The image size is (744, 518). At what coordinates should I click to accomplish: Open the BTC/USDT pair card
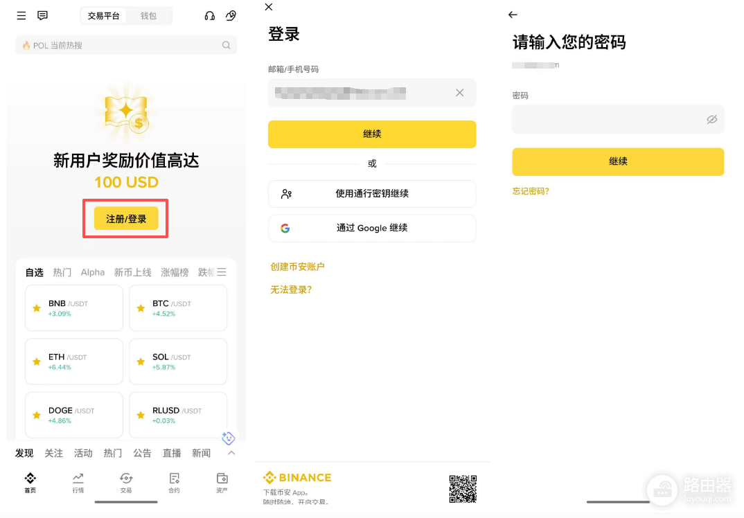pos(178,308)
